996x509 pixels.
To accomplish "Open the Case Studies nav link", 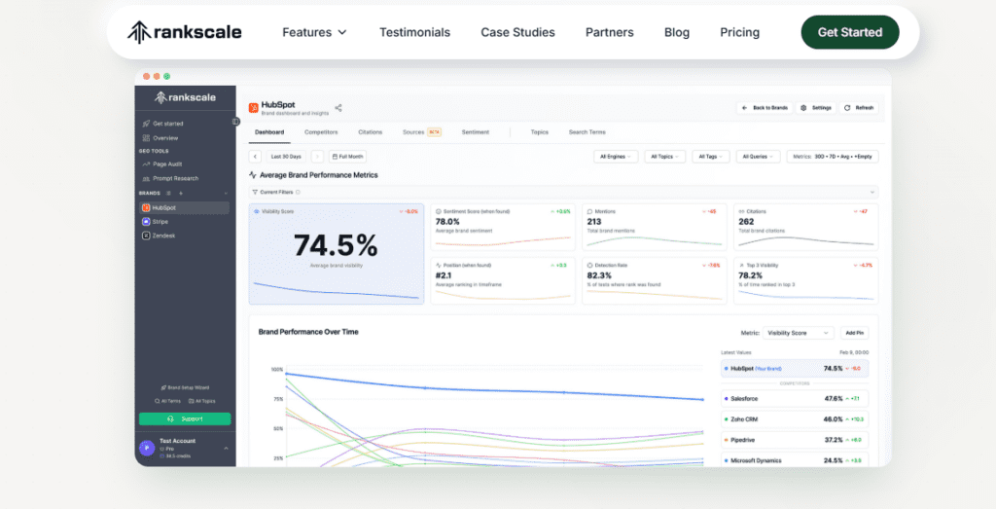I will tap(517, 32).
